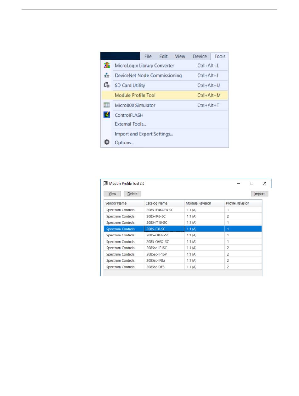Sort by Catalog Name column header
This screenshot has width=299, height=396.
(164, 203)
